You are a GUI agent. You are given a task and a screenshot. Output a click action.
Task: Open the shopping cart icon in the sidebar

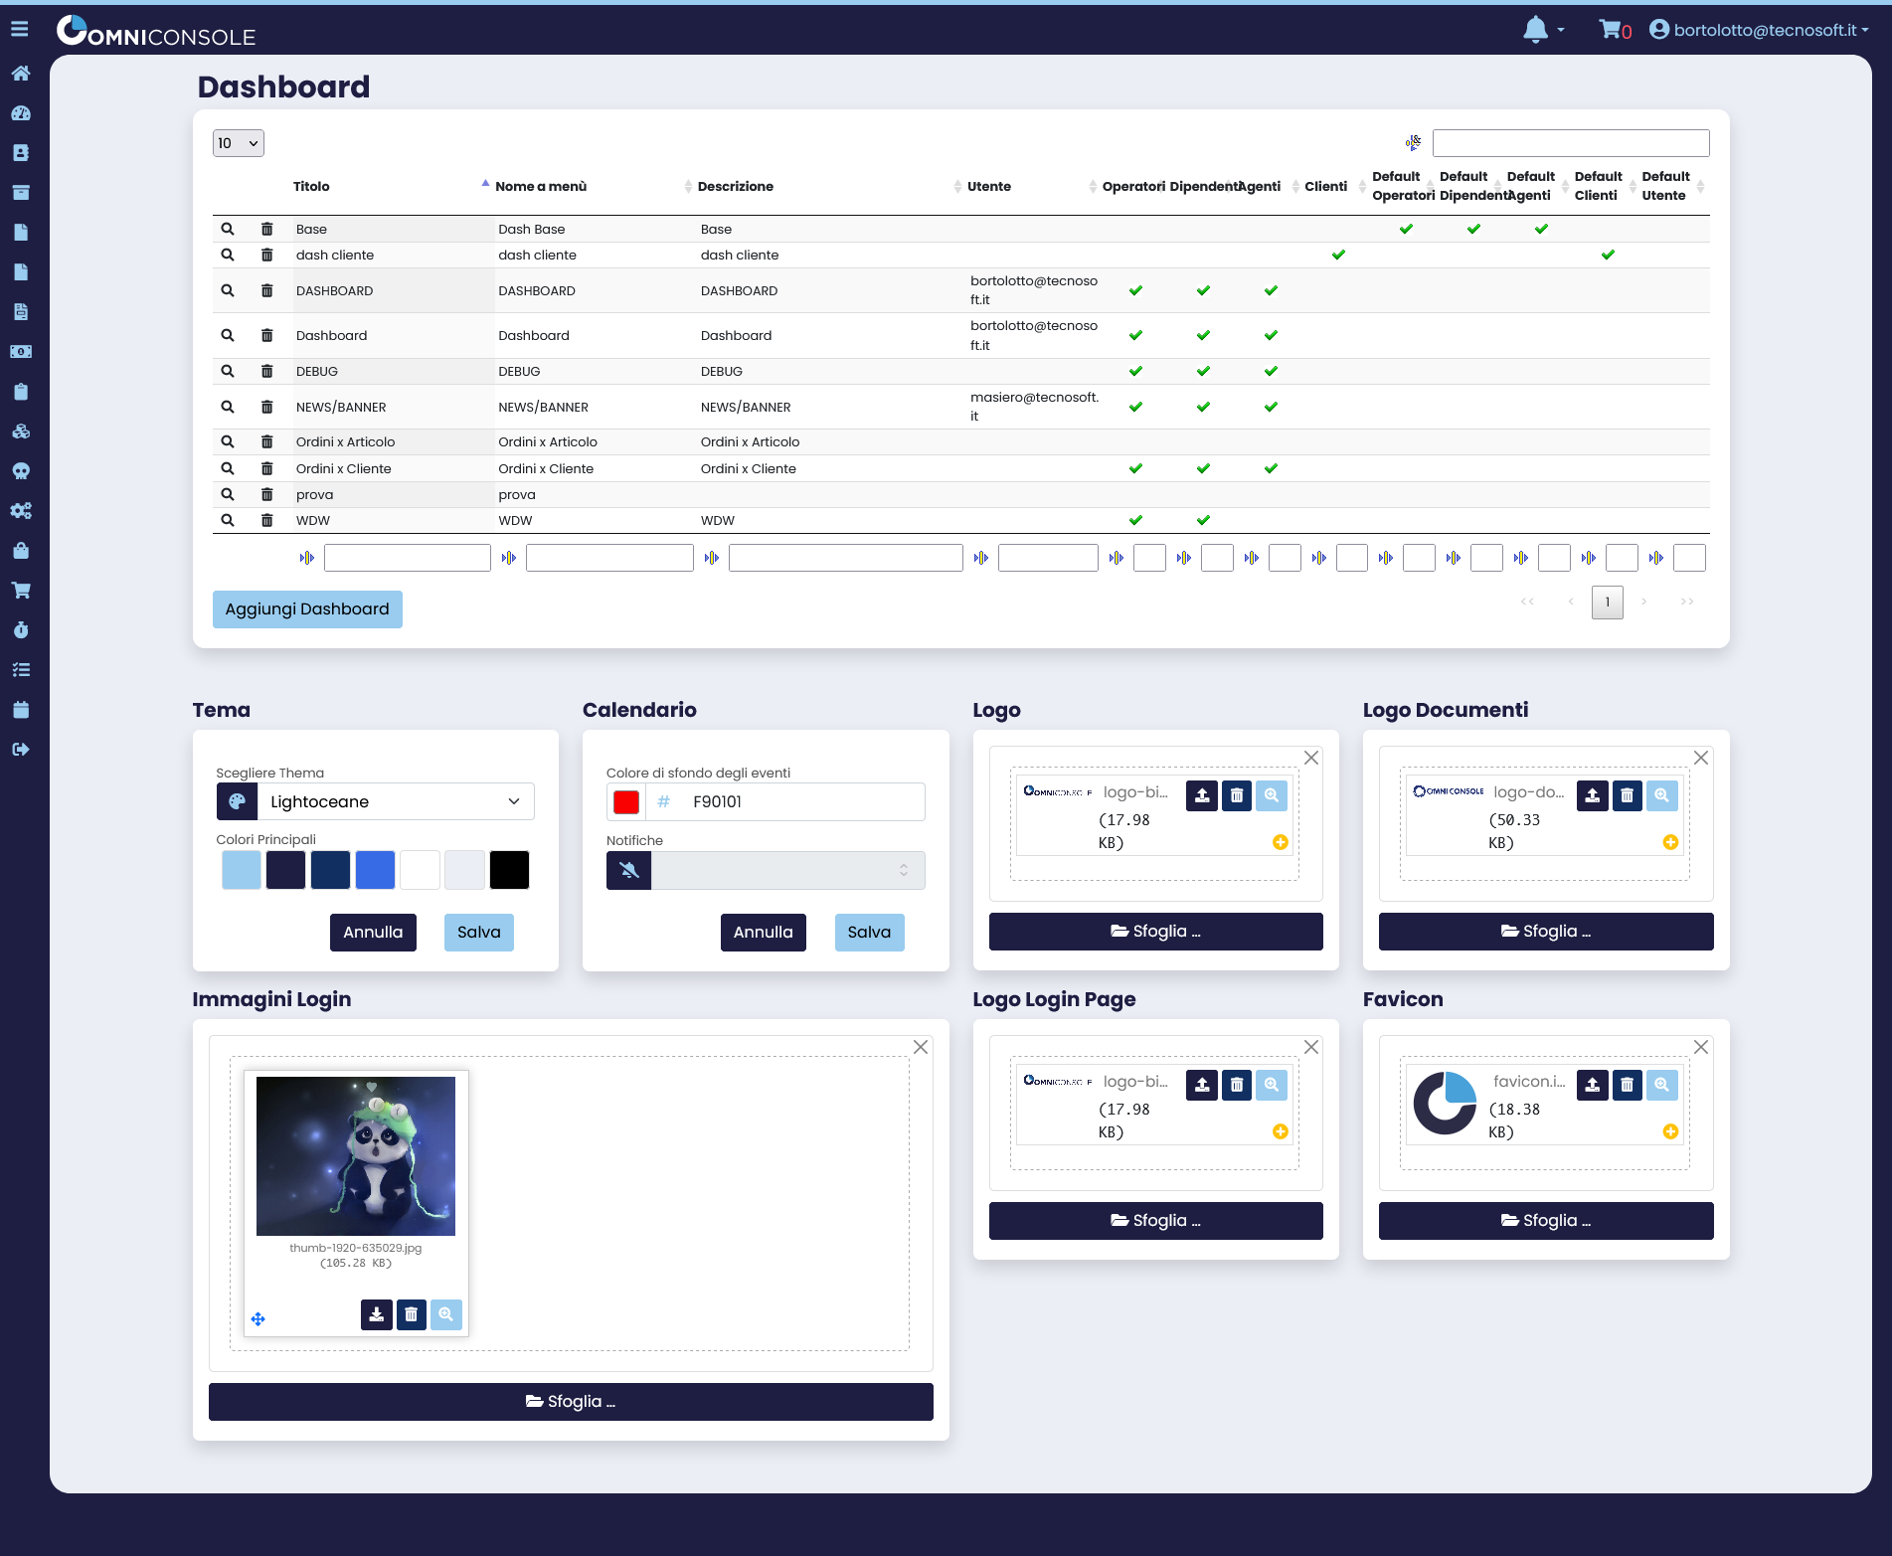coord(21,590)
